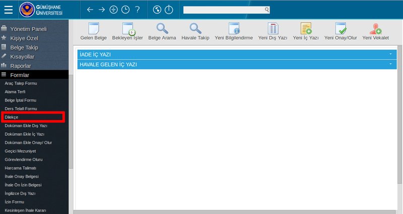
Task: Select Dilekçe form link
Action: pos(12,117)
